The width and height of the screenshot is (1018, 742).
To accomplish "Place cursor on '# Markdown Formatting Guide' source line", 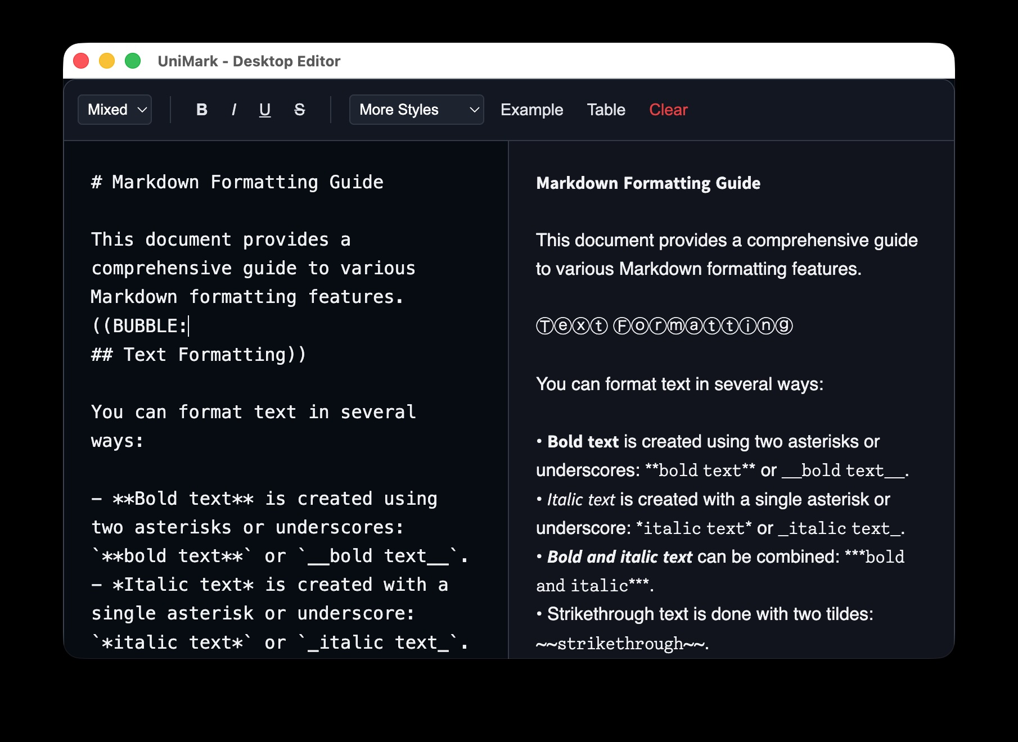I will coord(237,182).
